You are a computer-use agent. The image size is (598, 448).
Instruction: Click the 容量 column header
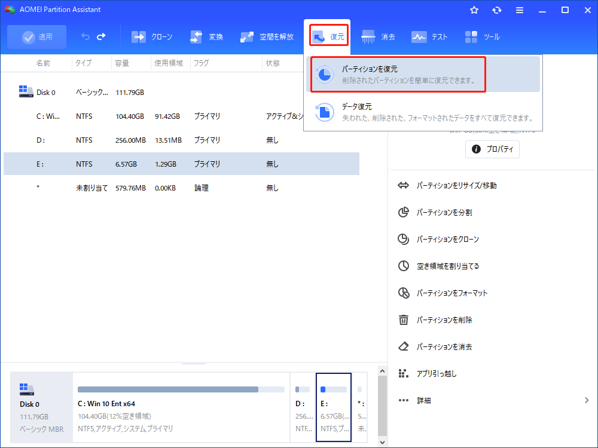tap(122, 63)
